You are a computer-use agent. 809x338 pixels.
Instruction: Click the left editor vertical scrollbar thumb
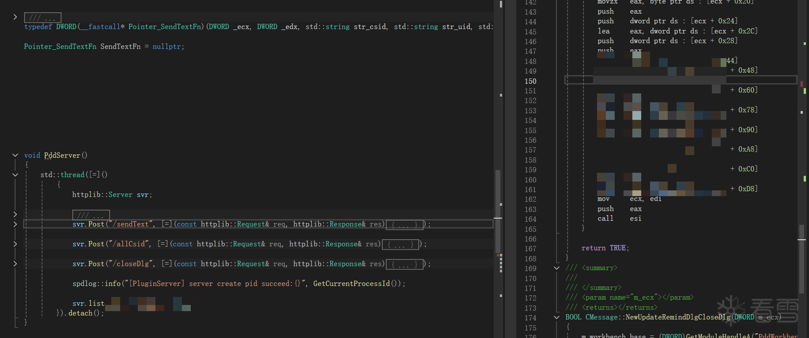tap(498, 212)
